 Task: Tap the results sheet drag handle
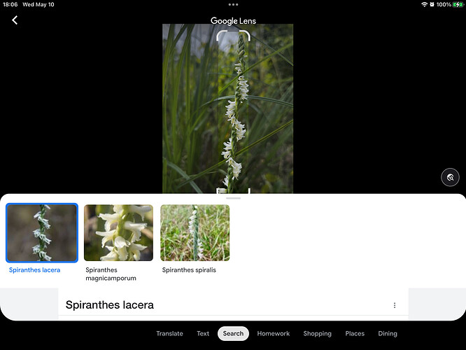233,198
